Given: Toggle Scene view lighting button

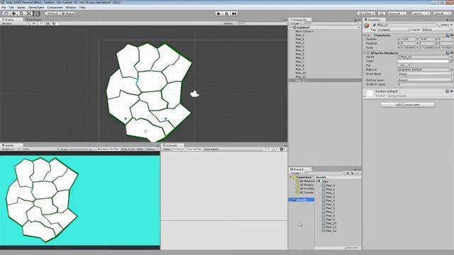Looking at the screenshot, I should [41, 23].
